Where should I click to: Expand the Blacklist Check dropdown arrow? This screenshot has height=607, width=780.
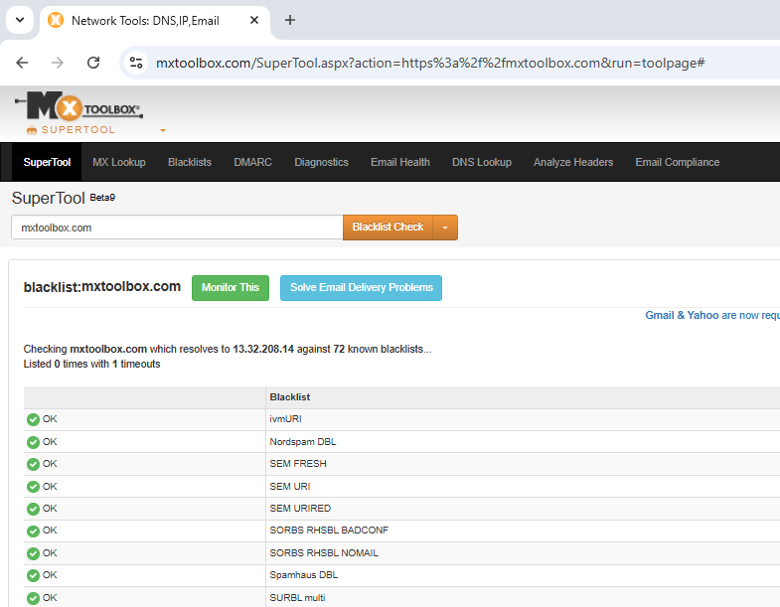[445, 228]
